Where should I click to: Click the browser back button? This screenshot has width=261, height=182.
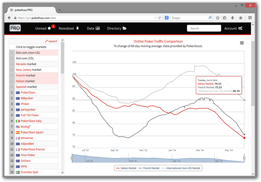(x=9, y=18)
